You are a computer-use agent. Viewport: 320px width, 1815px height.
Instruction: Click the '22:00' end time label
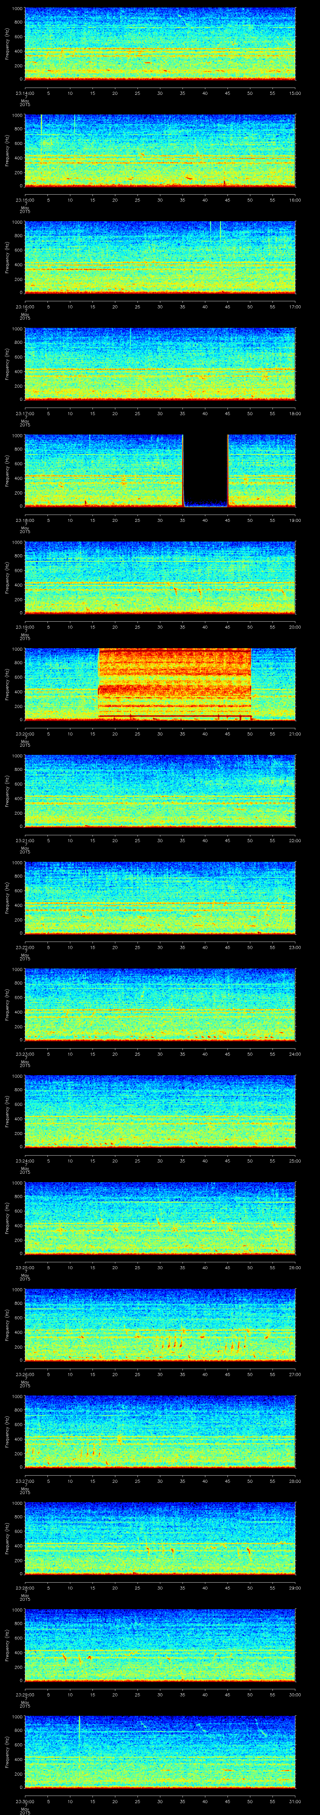[295, 840]
